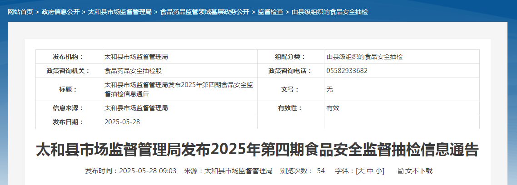Open 太和县市场监督管理局 breadcrumb link
The width and height of the screenshot is (517, 185).
pyautogui.click(x=119, y=12)
